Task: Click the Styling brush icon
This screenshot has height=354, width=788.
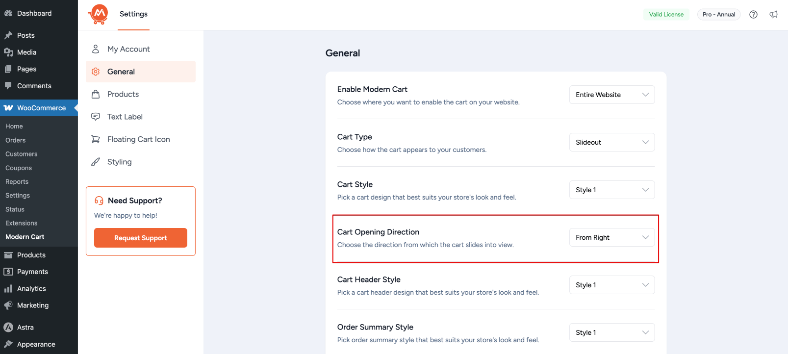Action: click(x=96, y=162)
